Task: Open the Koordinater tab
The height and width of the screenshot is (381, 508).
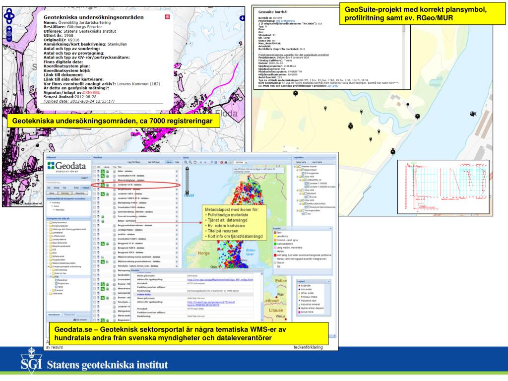Action: 55,315
